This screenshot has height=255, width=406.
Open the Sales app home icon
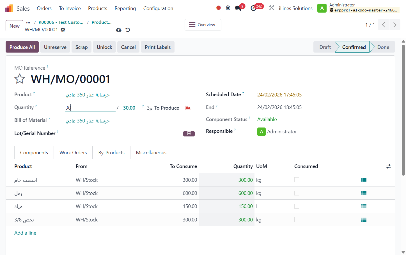[x=9, y=8]
